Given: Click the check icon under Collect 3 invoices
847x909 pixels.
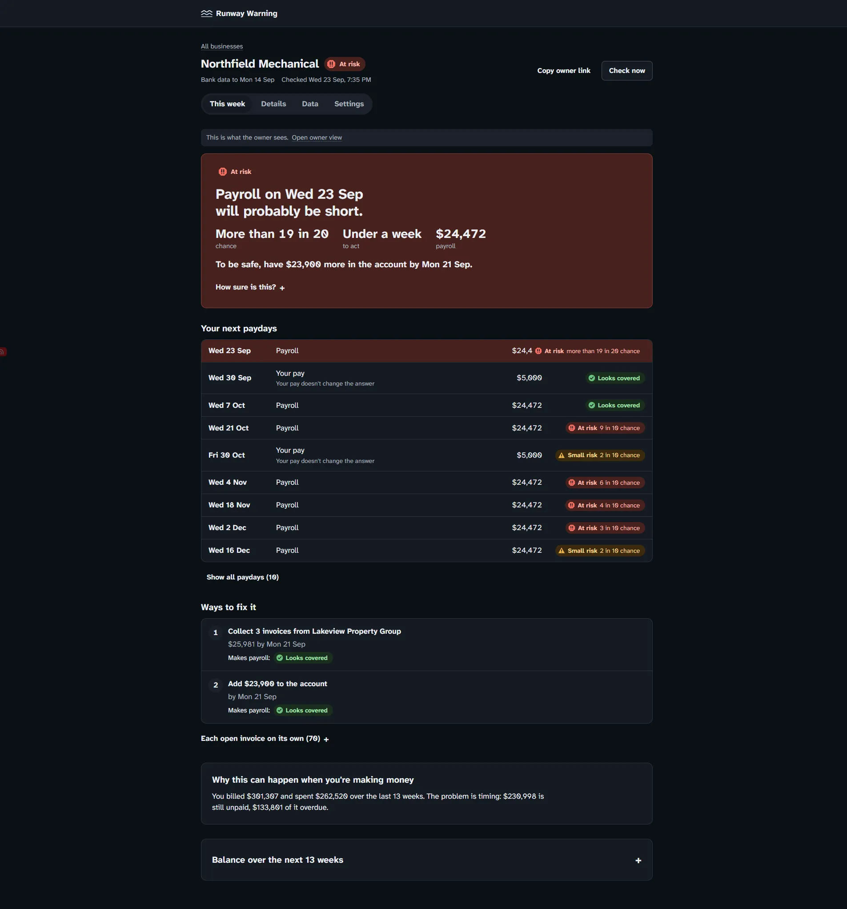Looking at the screenshot, I should [280, 658].
